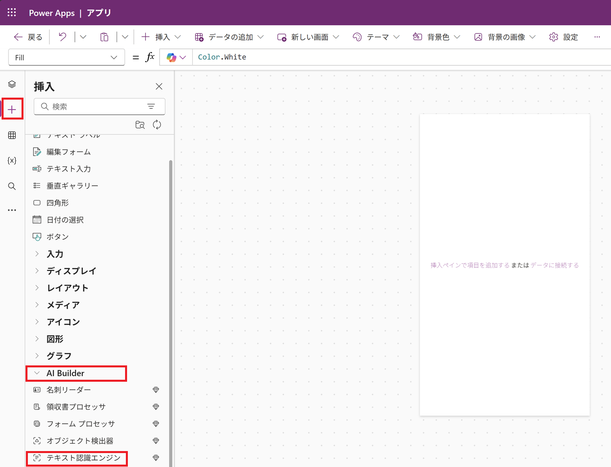The width and height of the screenshot is (611, 467).
Task: Click premium diamond icon beside 名刺リーダー
Action: point(156,390)
